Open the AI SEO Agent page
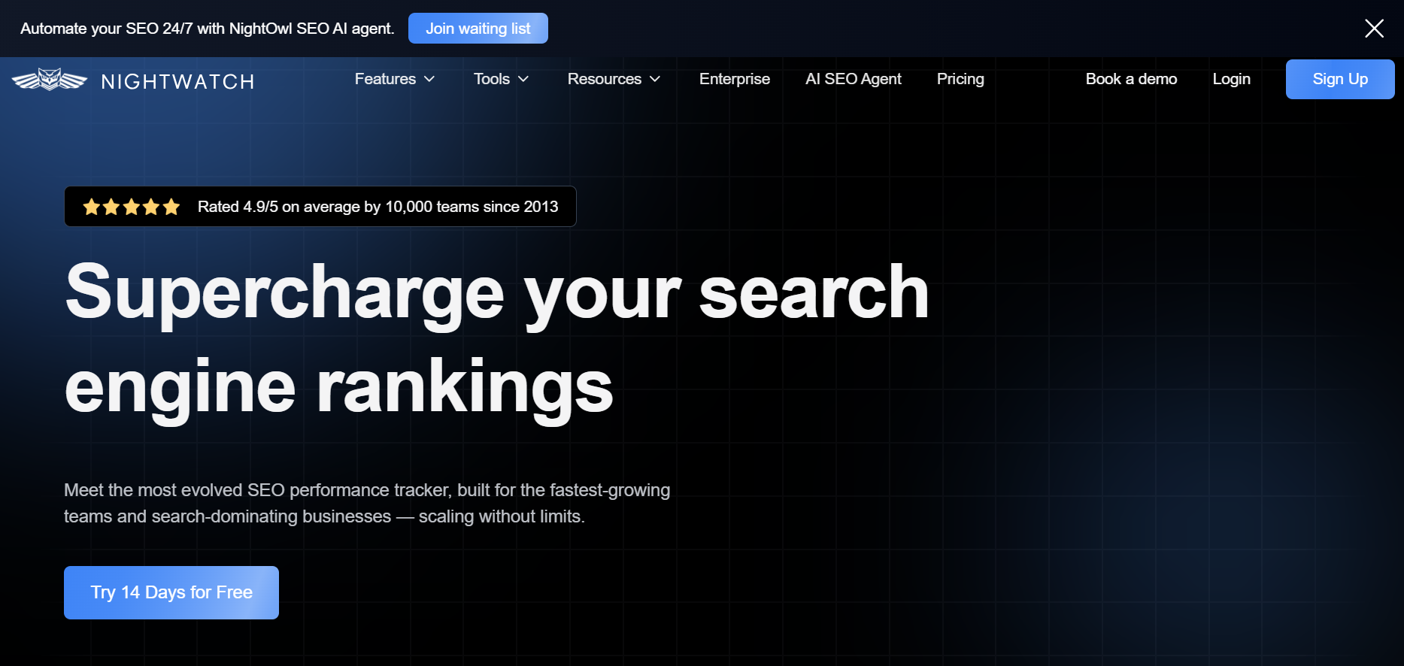Screen dimensions: 1404x666 (854, 79)
